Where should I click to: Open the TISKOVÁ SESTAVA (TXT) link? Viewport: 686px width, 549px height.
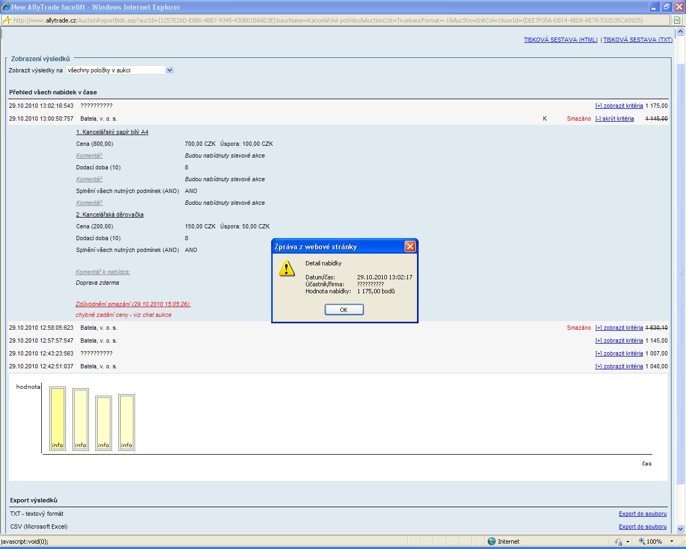[x=638, y=40]
